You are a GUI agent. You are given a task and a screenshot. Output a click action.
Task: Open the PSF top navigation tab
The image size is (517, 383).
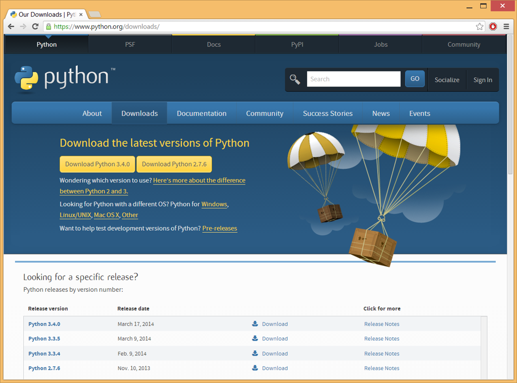(x=130, y=45)
